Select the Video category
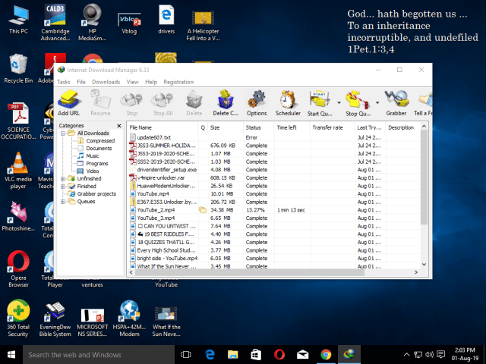This screenshot has width=486, height=364. 93,171
